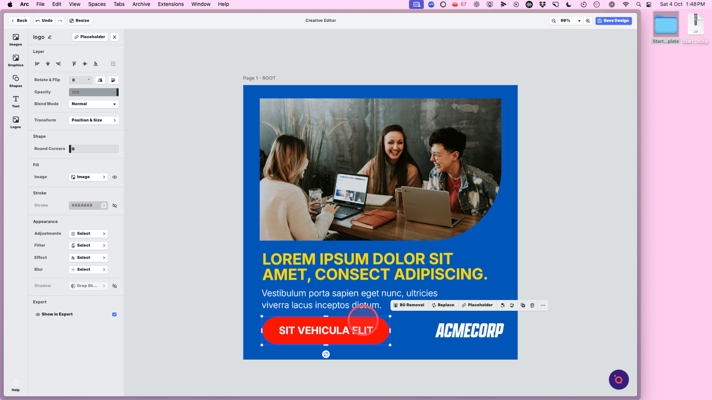This screenshot has height=400, width=712.
Task: Expand the Stroke color #ABABAB options
Action: 89,206
